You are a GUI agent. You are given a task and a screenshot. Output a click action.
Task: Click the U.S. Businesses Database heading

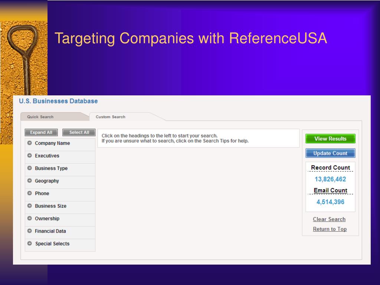click(x=58, y=101)
